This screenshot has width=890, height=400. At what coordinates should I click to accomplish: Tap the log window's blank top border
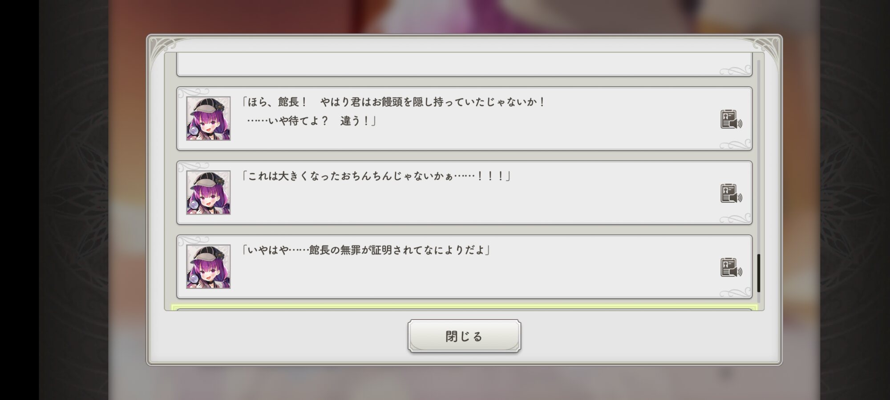click(464, 44)
